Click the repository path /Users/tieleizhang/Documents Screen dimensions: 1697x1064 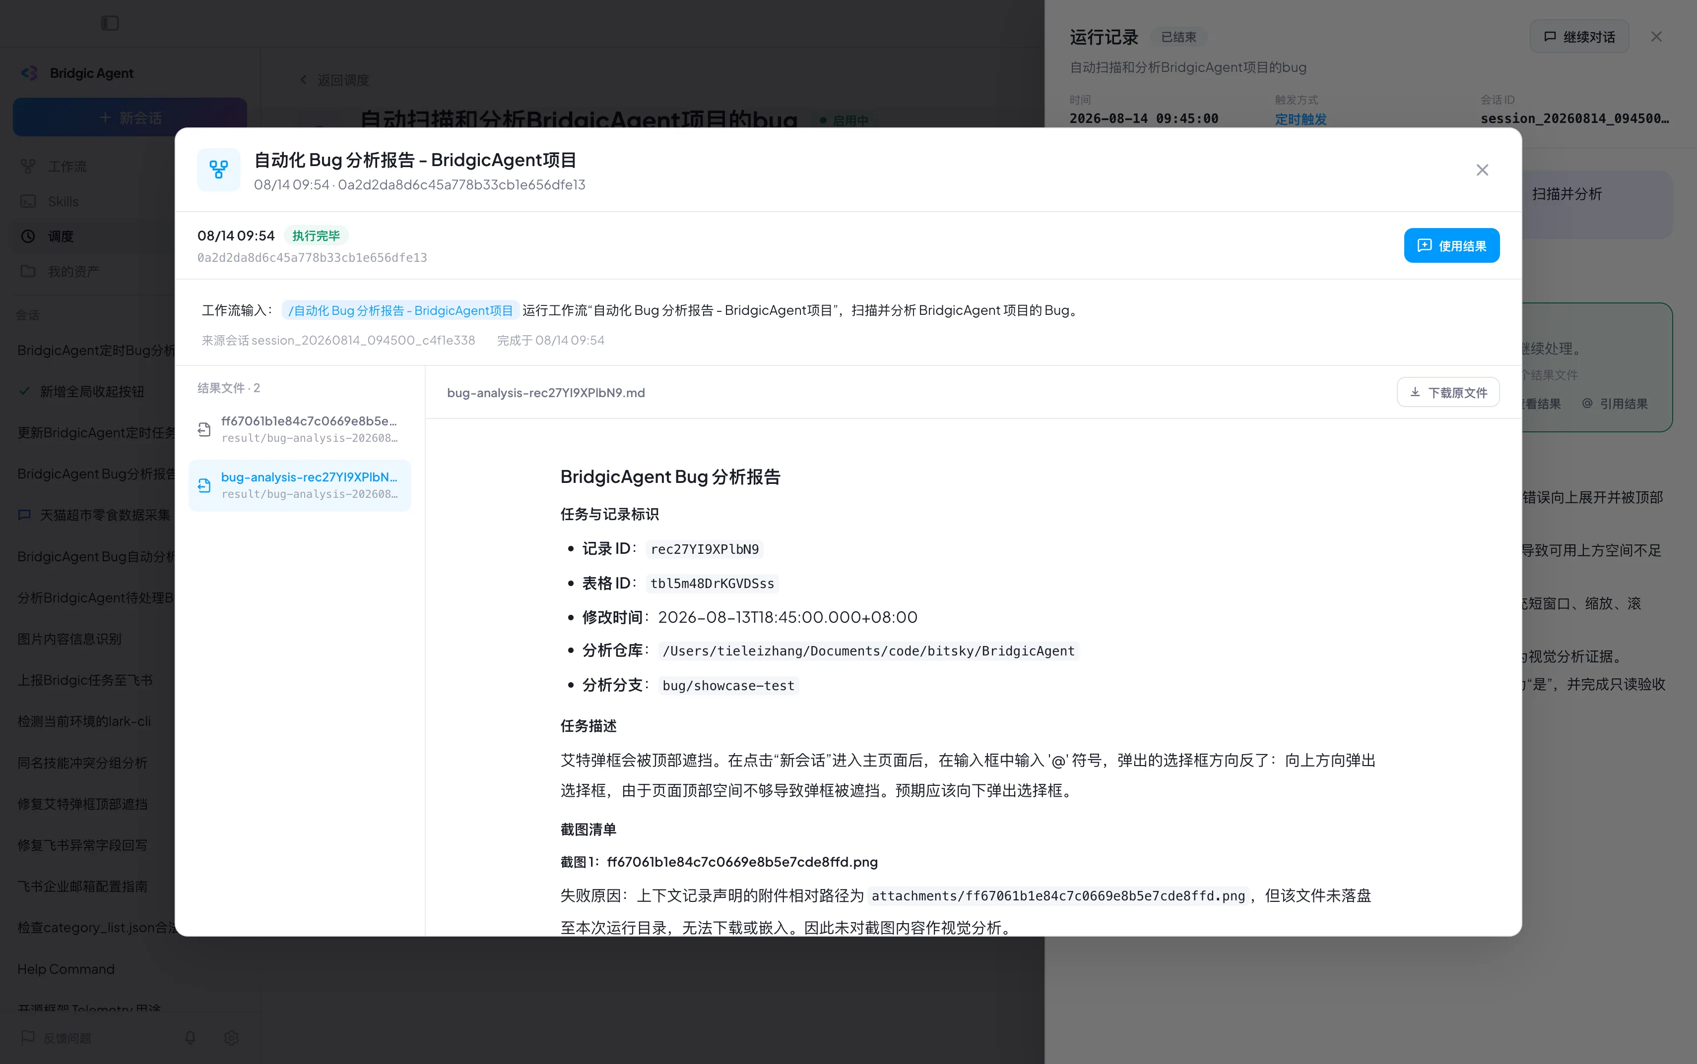coord(868,651)
